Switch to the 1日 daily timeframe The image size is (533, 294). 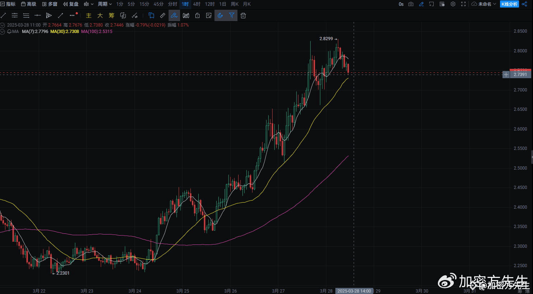(222, 4)
